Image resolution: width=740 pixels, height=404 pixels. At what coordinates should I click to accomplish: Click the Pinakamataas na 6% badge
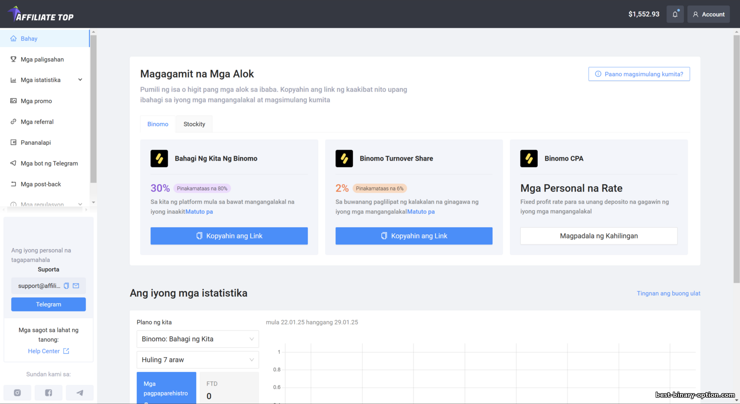pos(379,188)
